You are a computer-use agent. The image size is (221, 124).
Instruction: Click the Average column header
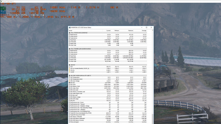point(140,31)
